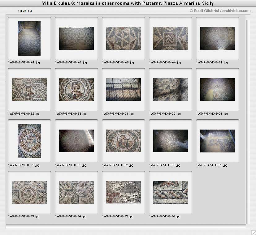Viewport: 256px width, 235px height.
Task: Select the laurel wreath mosaic thumbnail D2
Action: click(x=29, y=141)
